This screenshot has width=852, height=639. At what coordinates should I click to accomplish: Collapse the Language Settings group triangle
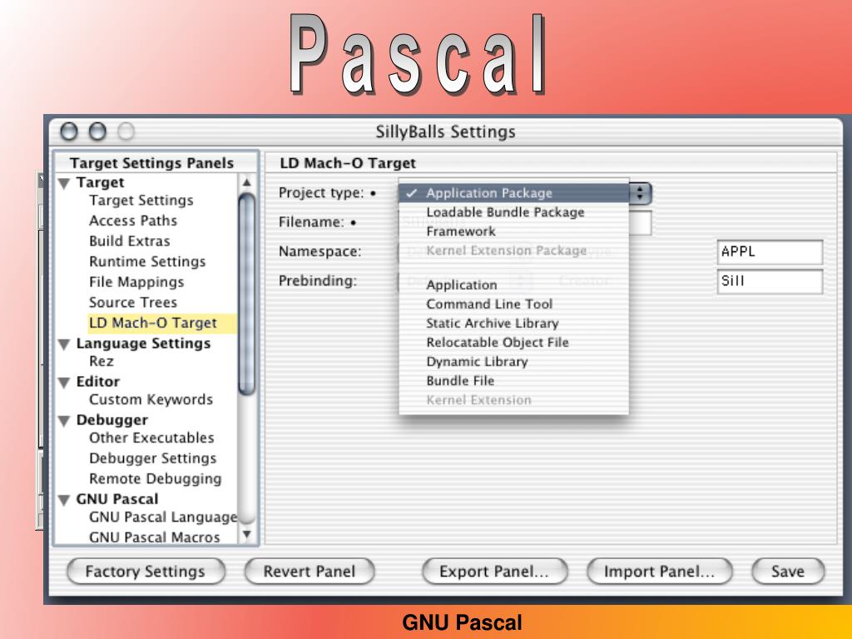pos(64,344)
